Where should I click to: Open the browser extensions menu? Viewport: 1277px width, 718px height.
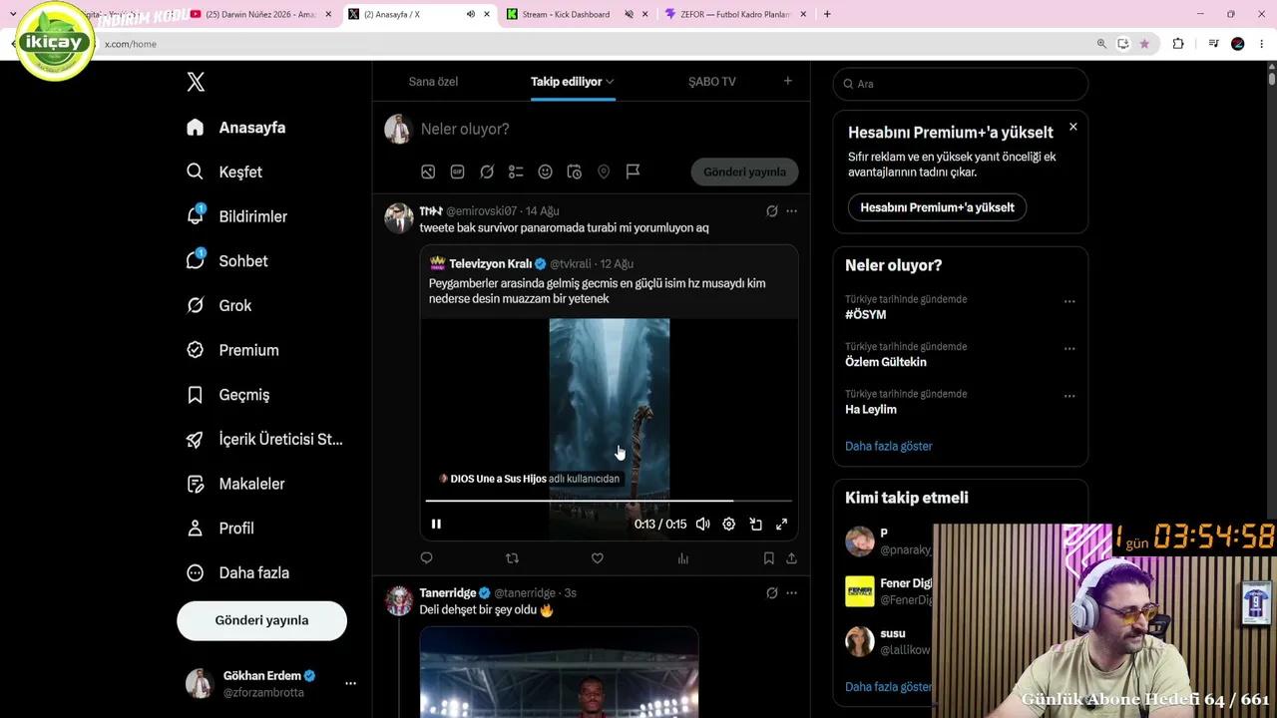(x=1178, y=44)
